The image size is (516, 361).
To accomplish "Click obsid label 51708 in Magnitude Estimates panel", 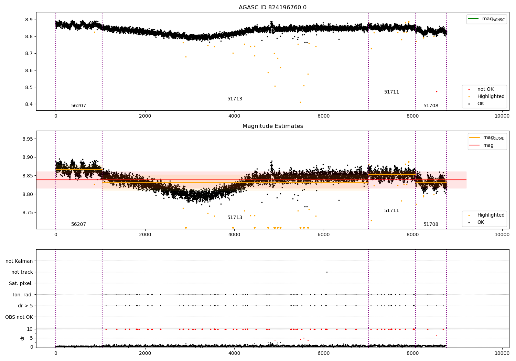I will (431, 225).
